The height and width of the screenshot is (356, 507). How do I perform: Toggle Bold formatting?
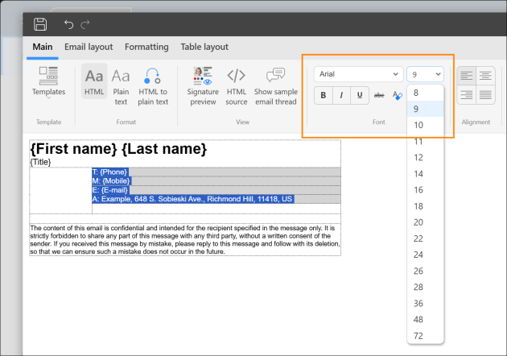pos(323,95)
